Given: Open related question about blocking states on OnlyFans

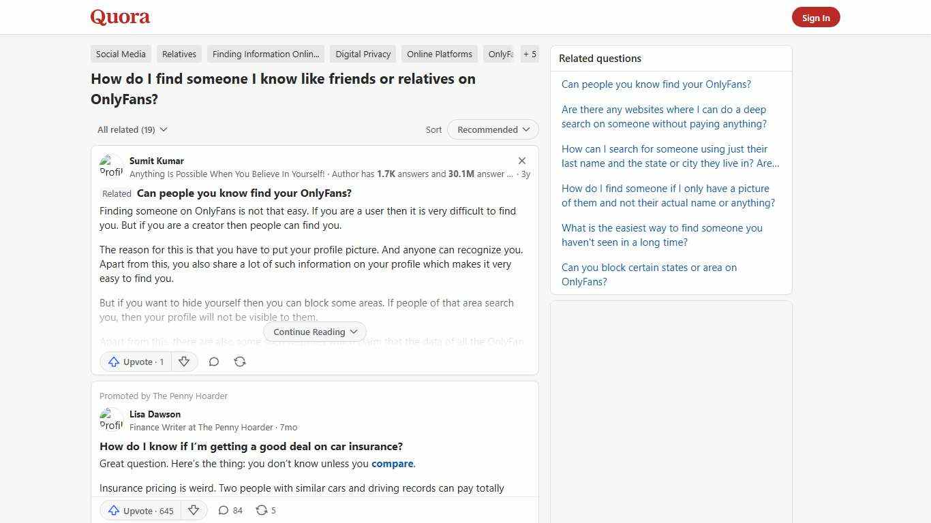Looking at the screenshot, I should pyautogui.click(x=649, y=274).
